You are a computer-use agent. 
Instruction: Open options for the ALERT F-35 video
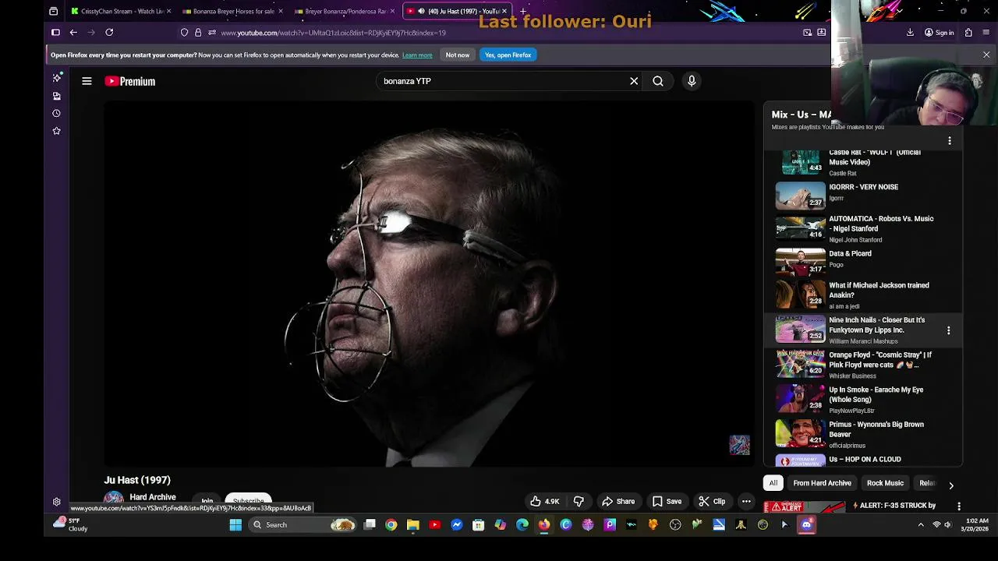click(x=958, y=506)
